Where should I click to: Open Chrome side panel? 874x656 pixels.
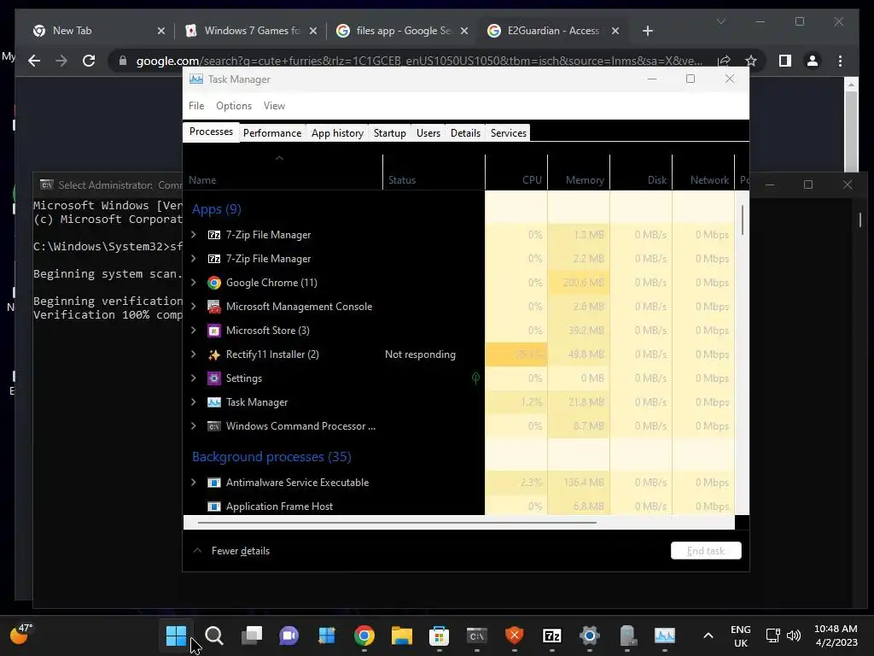tap(785, 61)
